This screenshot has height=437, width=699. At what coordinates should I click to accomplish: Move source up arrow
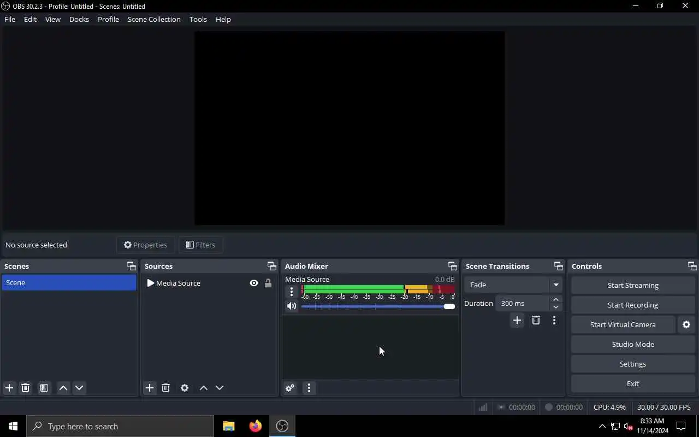pos(204,388)
